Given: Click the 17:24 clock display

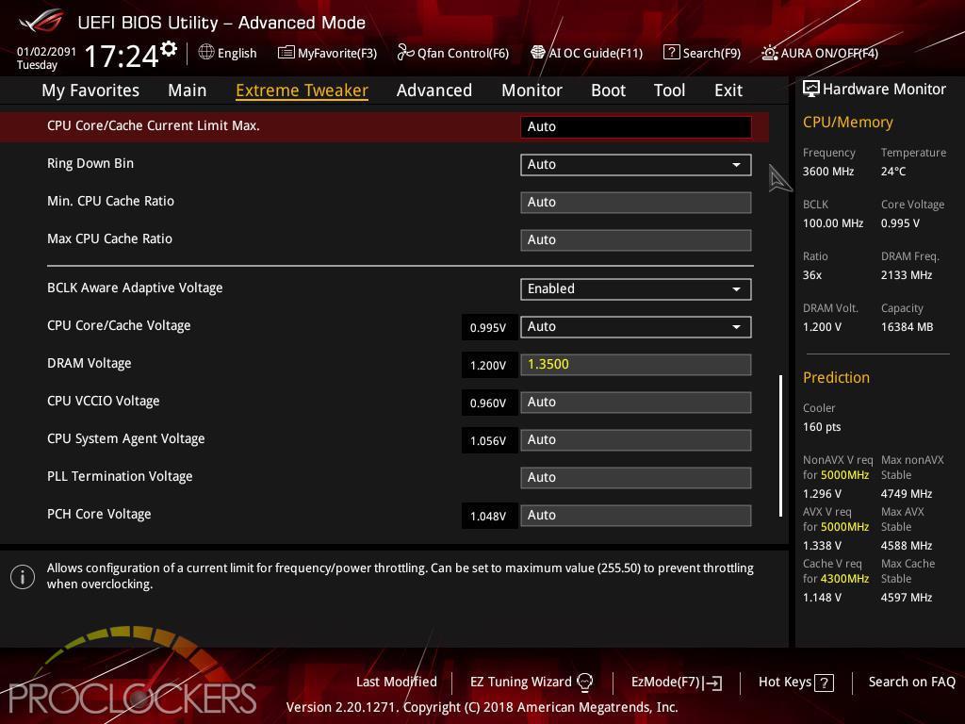Looking at the screenshot, I should (x=122, y=56).
